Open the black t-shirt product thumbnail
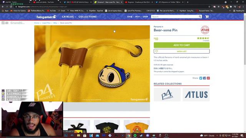 [x=107, y=127]
